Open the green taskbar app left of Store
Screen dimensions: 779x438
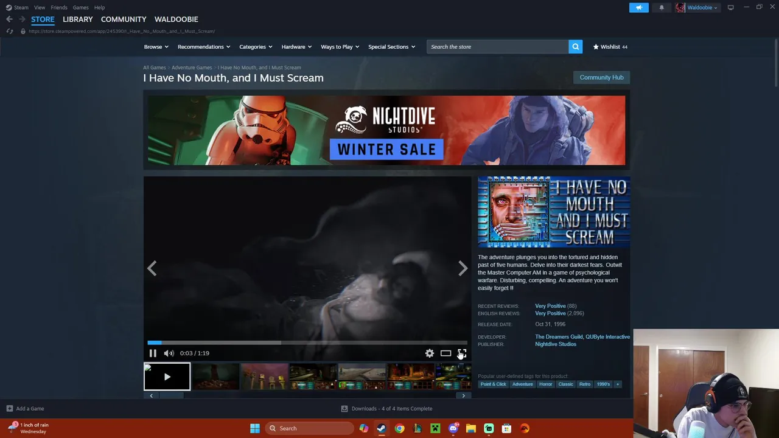coord(489,428)
